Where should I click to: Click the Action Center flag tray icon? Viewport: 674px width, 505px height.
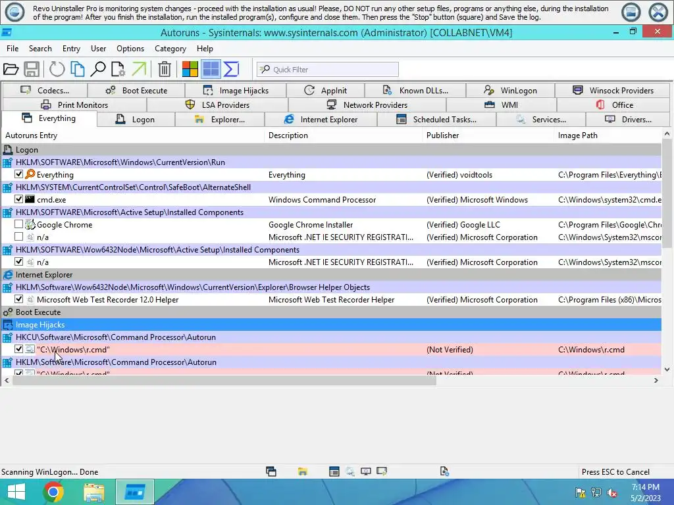pyautogui.click(x=581, y=493)
